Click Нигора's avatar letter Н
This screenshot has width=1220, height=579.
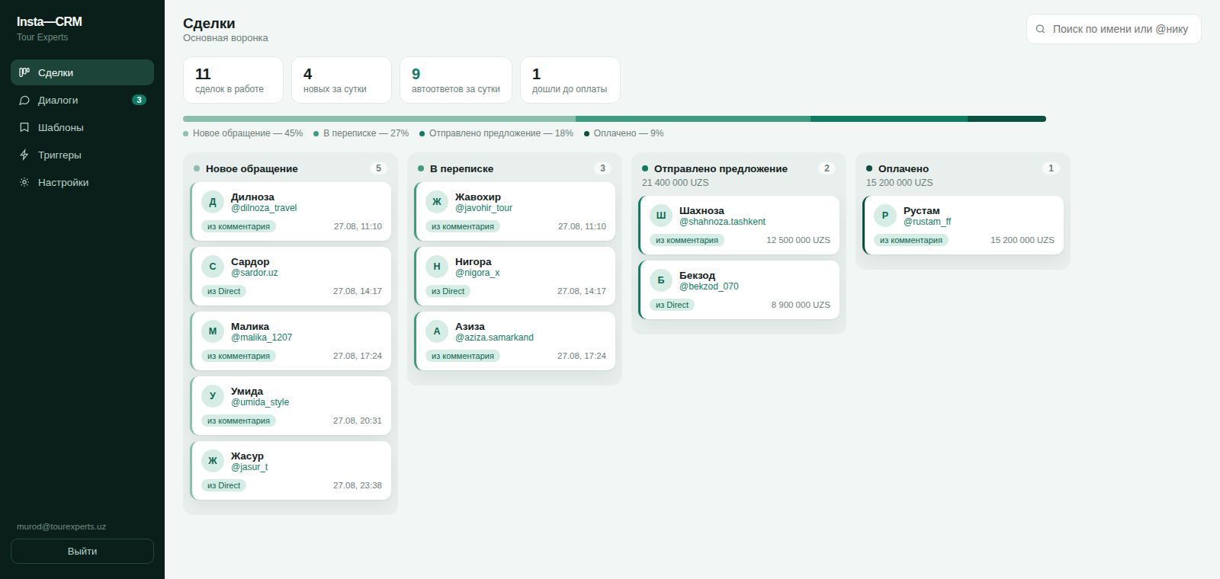(437, 267)
